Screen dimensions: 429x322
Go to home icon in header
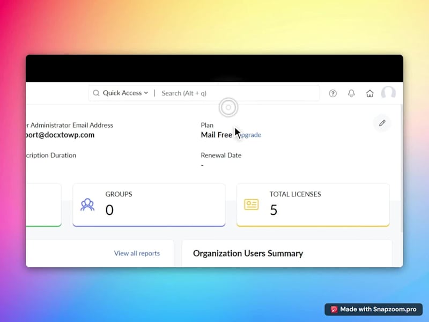369,93
